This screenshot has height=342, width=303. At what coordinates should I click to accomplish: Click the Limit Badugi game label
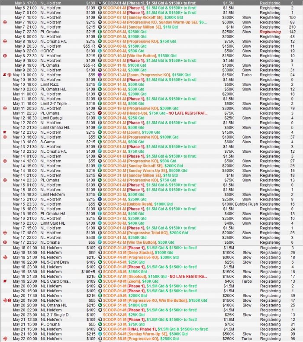(x=52, y=118)
